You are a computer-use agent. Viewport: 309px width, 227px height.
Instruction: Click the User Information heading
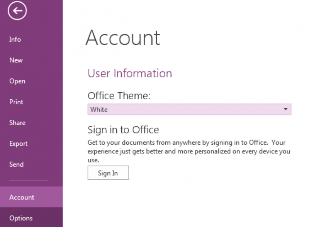[x=130, y=73]
